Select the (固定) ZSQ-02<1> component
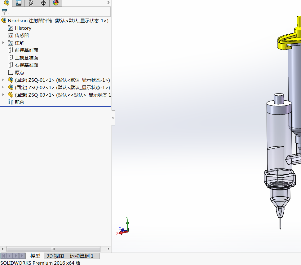This screenshot has height=265, width=301. [62, 87]
